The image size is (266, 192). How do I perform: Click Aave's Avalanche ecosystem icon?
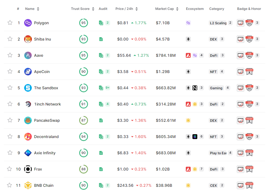(x=188, y=55)
